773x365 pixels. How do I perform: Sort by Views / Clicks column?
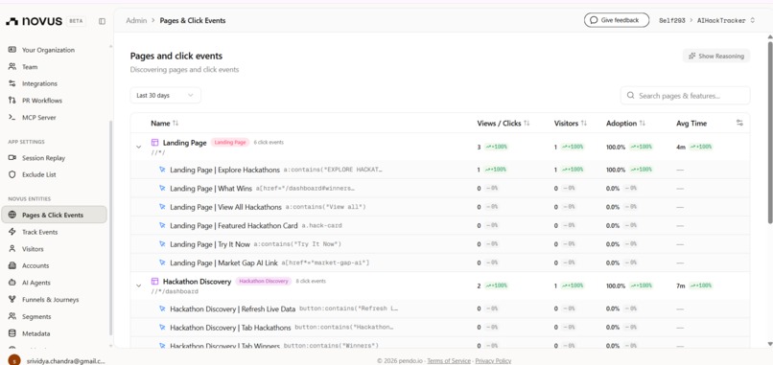(503, 124)
